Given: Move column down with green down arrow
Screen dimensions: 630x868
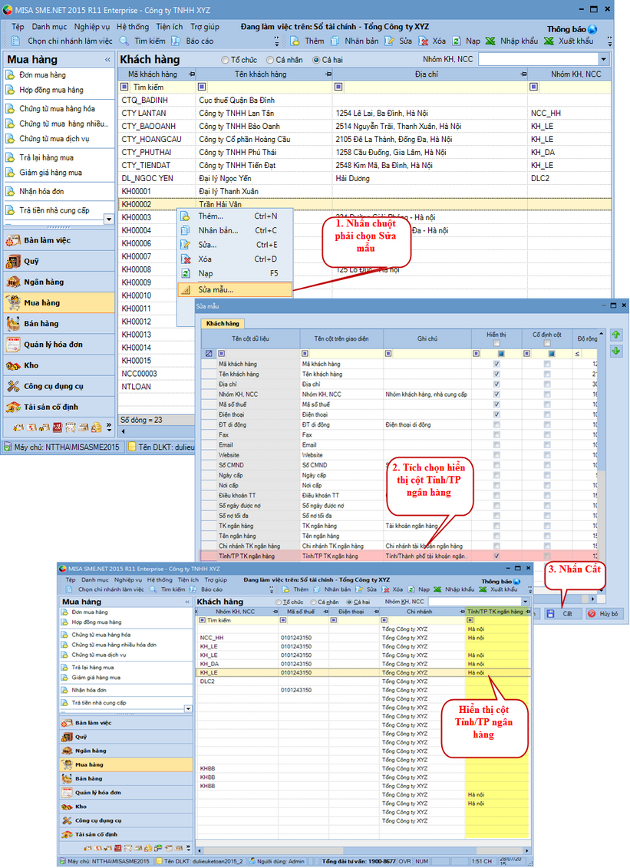Looking at the screenshot, I should pyautogui.click(x=616, y=351).
